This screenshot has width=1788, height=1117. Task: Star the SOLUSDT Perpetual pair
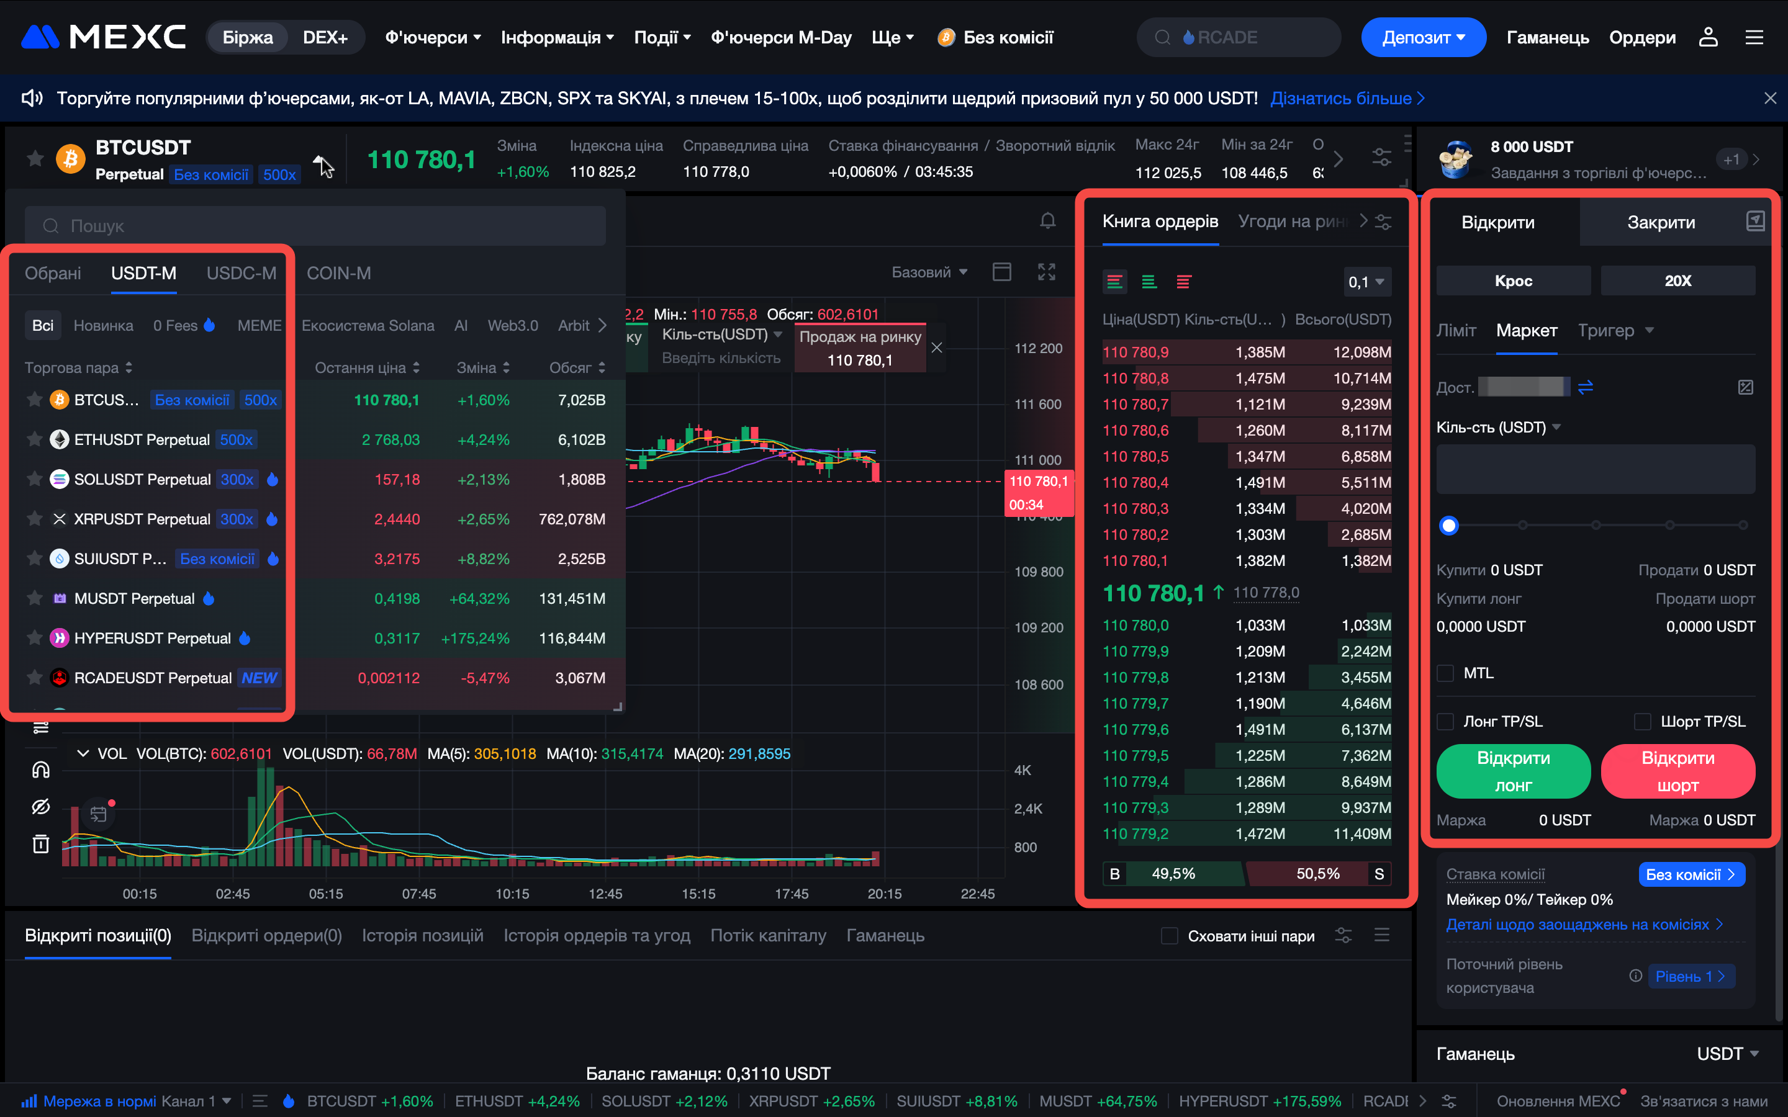[34, 480]
